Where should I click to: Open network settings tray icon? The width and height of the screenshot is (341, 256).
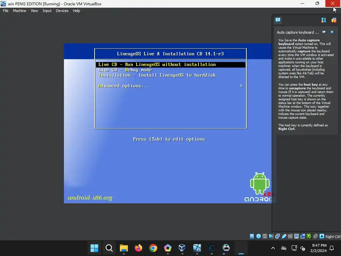pos(294,248)
